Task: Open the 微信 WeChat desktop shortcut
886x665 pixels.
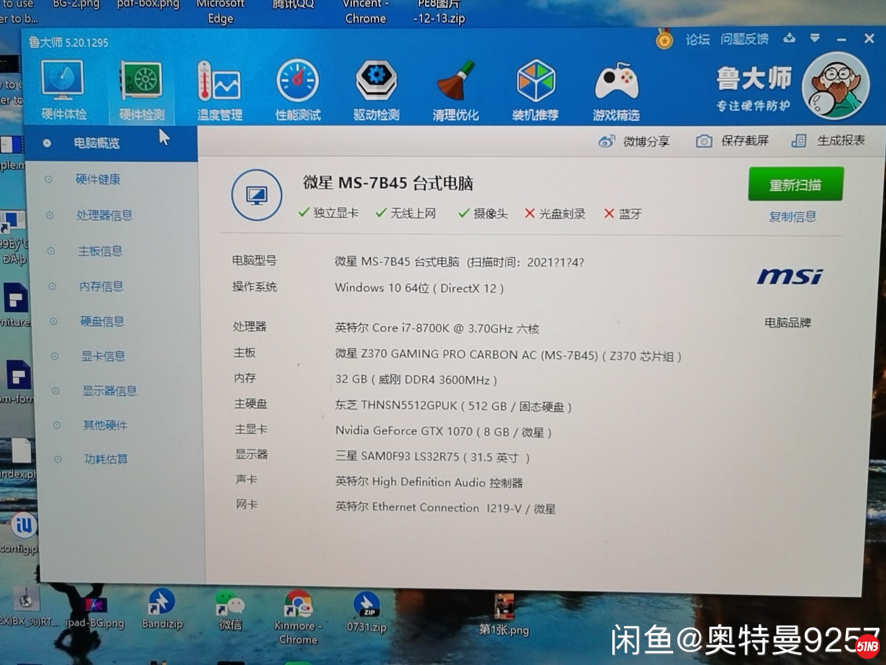Action: pos(231,610)
